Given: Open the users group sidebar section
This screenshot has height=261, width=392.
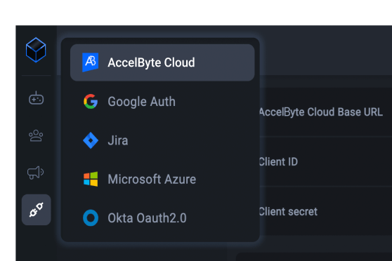Looking at the screenshot, I should [x=36, y=135].
